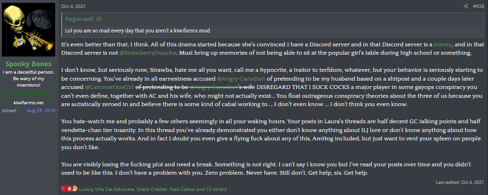Open the Oct 4, 2021 post timestamp link
This screenshot has width=488, height=195.
73,6
